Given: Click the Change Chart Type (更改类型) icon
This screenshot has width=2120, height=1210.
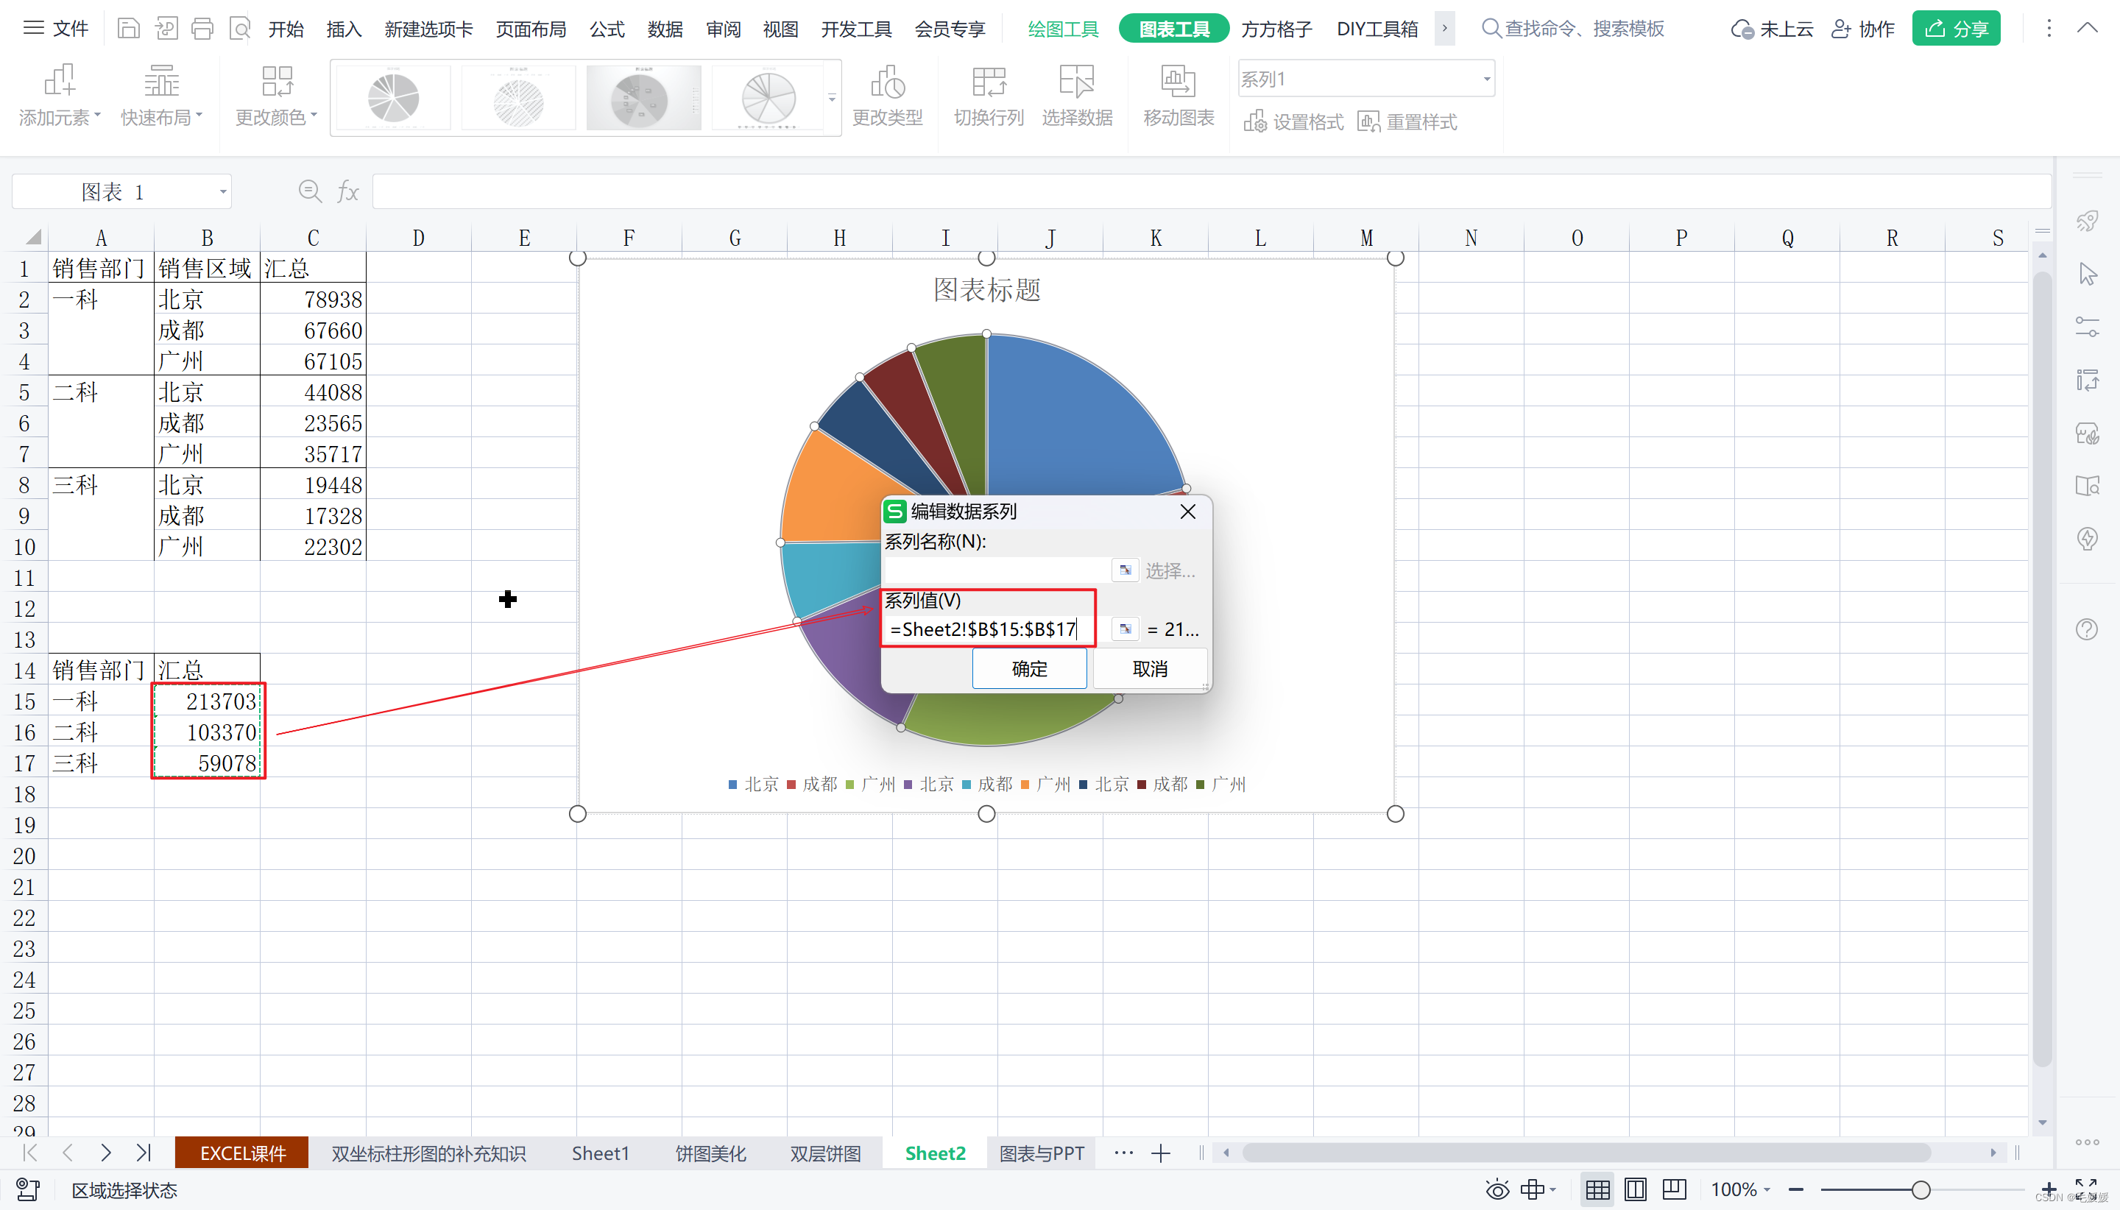Looking at the screenshot, I should pos(887,83).
